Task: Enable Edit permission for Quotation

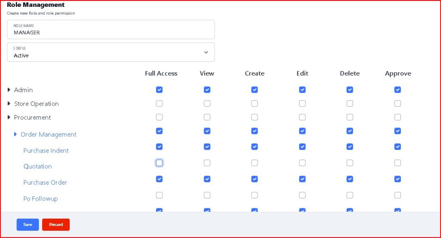Action: point(302,163)
